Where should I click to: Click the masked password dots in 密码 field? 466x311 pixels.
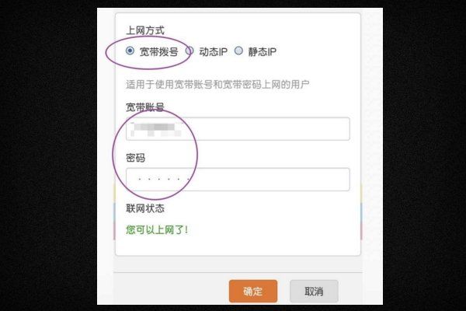163,179
